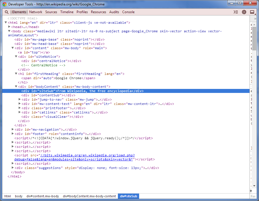The width and height of the screenshot is (259, 201).
Task: Open the Console tab
Action: click(128, 12)
